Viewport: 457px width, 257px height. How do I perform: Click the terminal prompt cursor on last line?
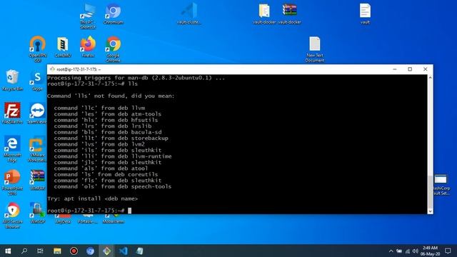[130, 211]
